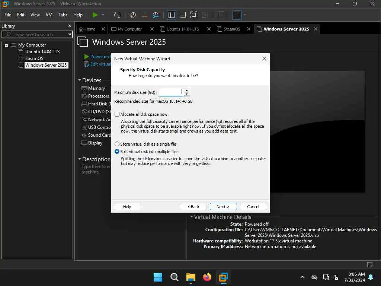Toggle the thumbnail bar view icon

click(182, 15)
